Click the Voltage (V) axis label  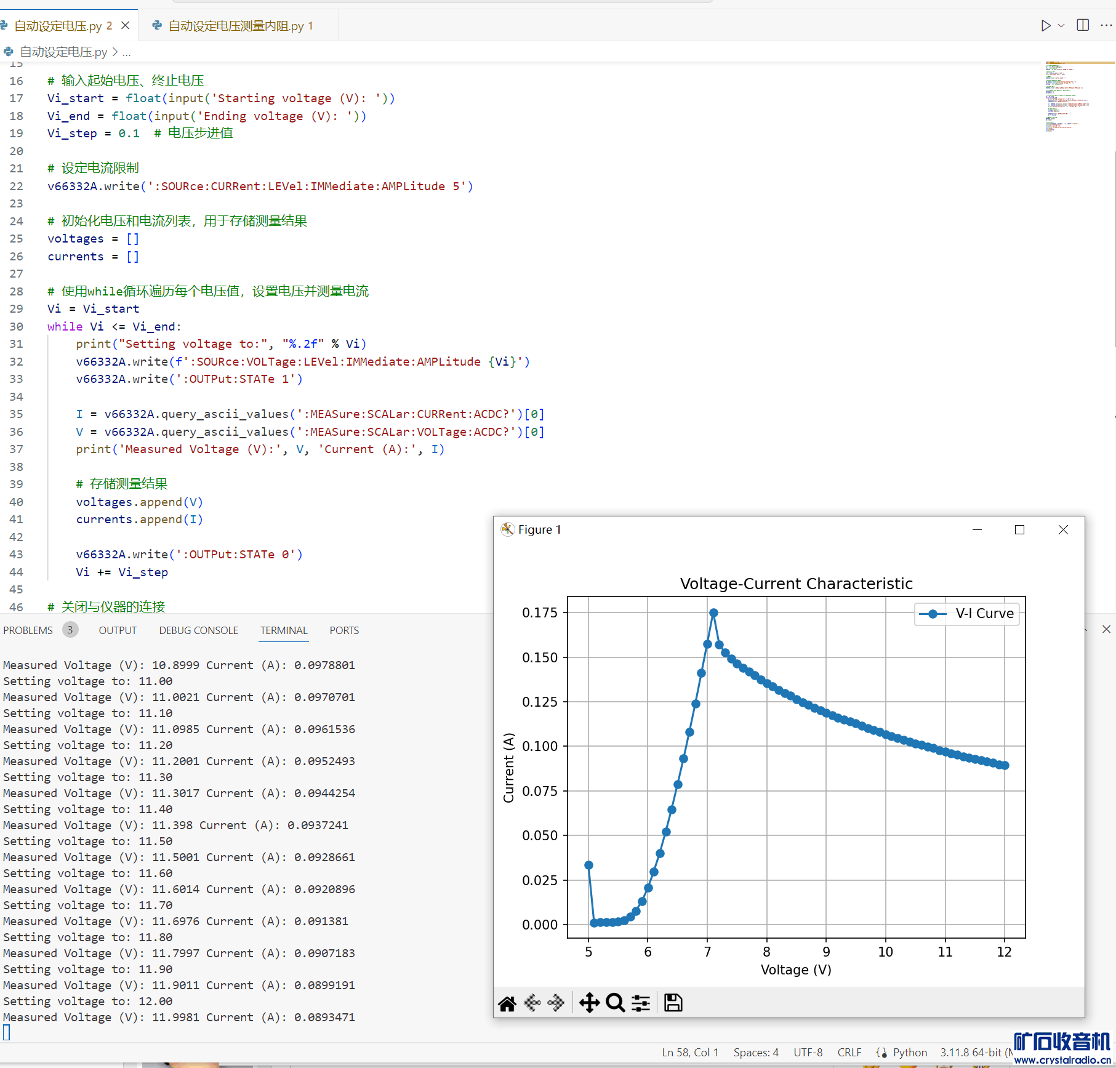796,970
